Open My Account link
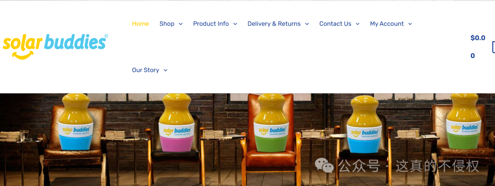The height and width of the screenshot is (186, 495). pyautogui.click(x=387, y=24)
